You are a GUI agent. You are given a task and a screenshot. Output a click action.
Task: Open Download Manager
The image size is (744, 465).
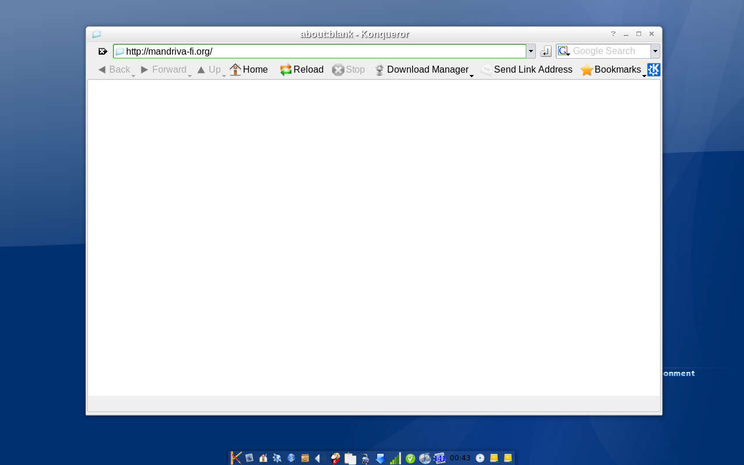pyautogui.click(x=421, y=70)
